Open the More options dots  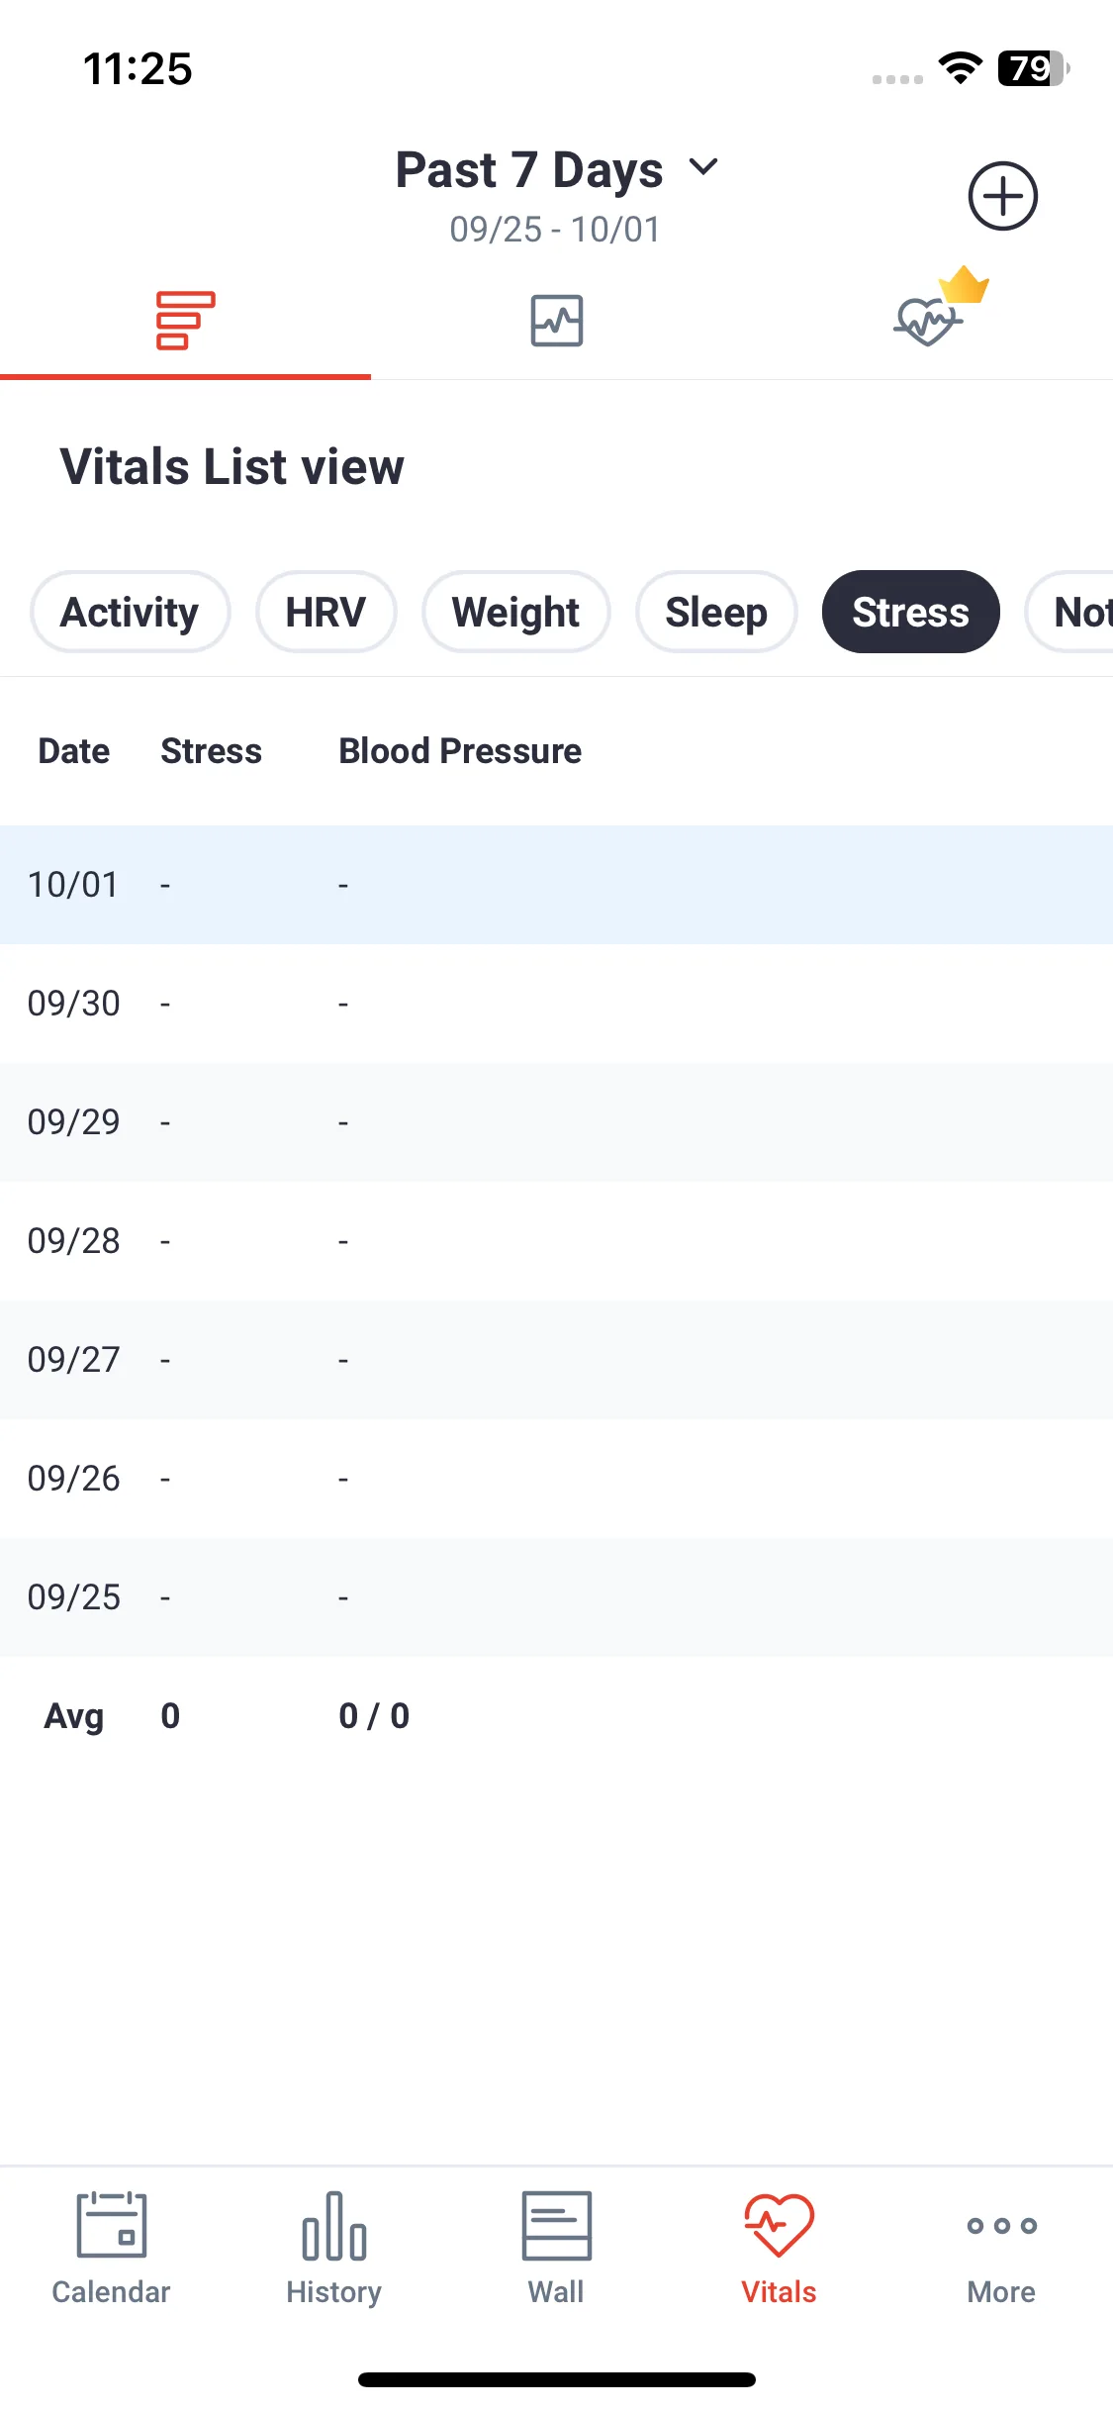(1001, 2226)
